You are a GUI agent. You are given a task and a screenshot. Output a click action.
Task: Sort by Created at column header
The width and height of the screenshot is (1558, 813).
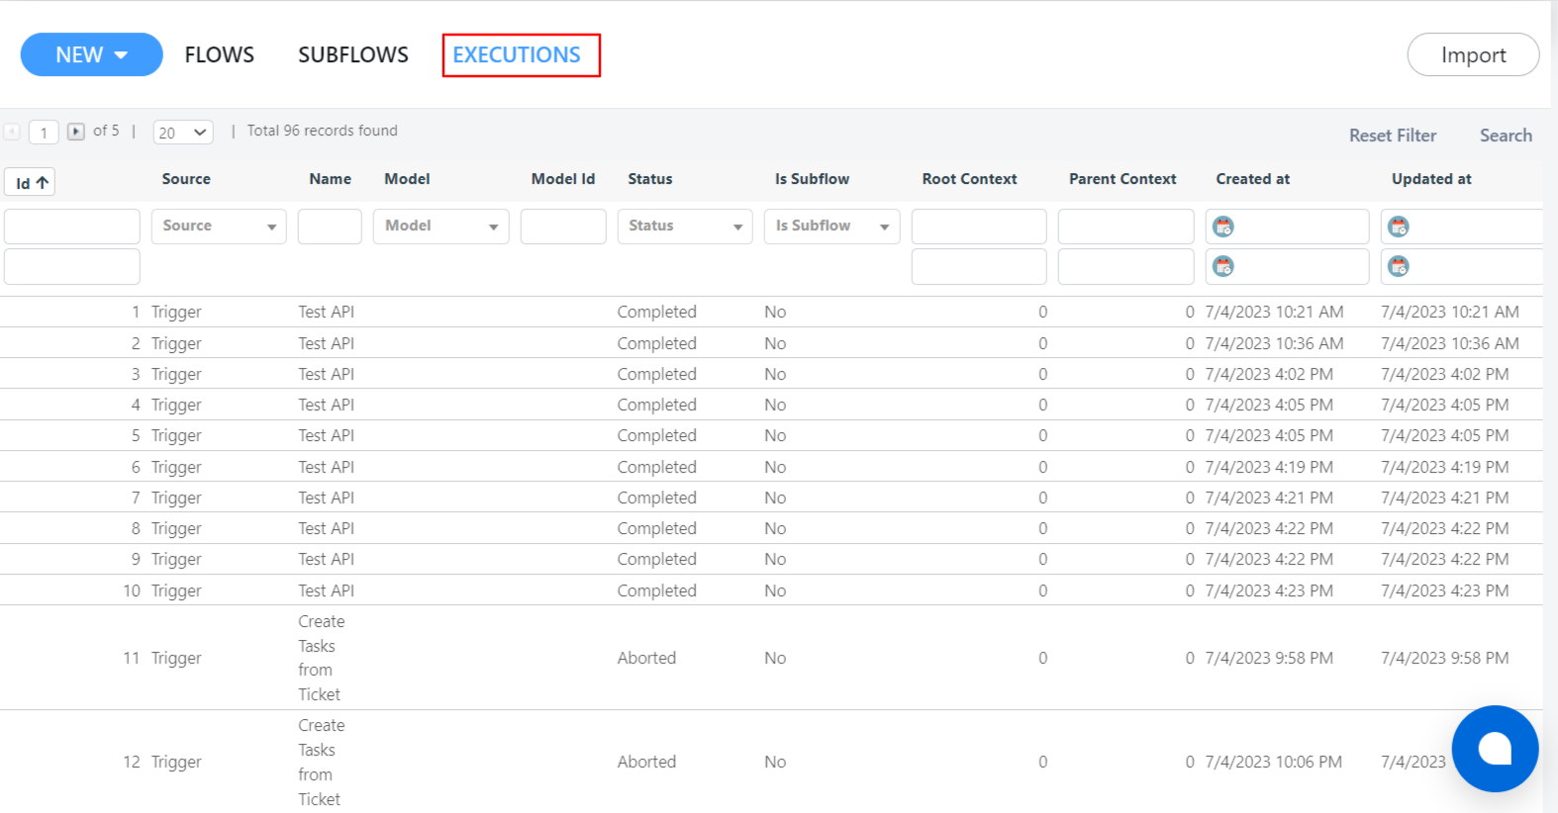1253,179
